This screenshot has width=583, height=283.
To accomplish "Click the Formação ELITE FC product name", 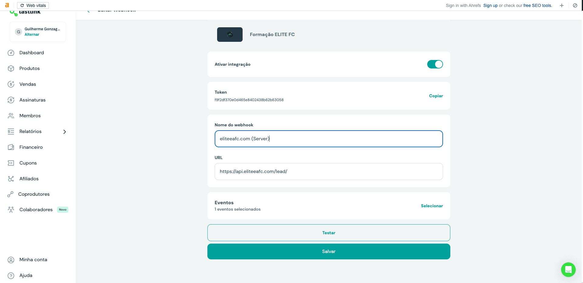I will tap(272, 35).
